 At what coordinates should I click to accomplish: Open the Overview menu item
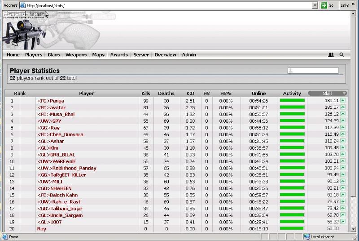click(x=165, y=54)
